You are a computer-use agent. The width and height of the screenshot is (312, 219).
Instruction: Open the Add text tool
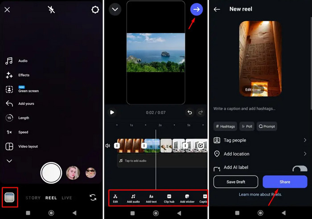151,199
